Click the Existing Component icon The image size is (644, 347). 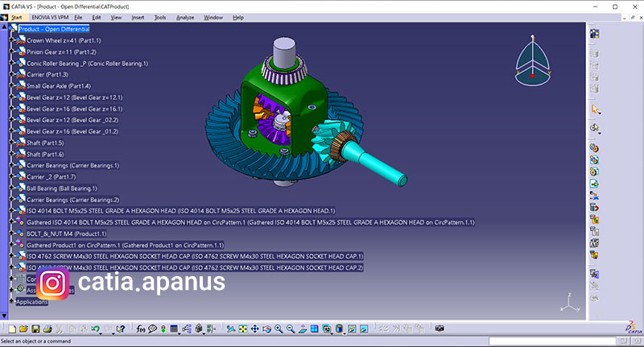(594, 184)
